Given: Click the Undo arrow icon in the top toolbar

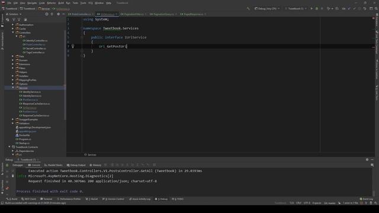Looking at the screenshot, I should [x=365, y=8].
